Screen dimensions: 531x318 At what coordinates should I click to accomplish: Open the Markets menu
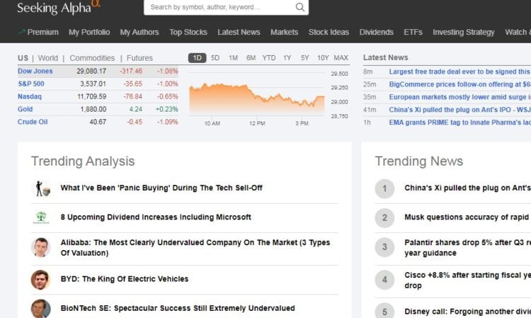pos(285,32)
